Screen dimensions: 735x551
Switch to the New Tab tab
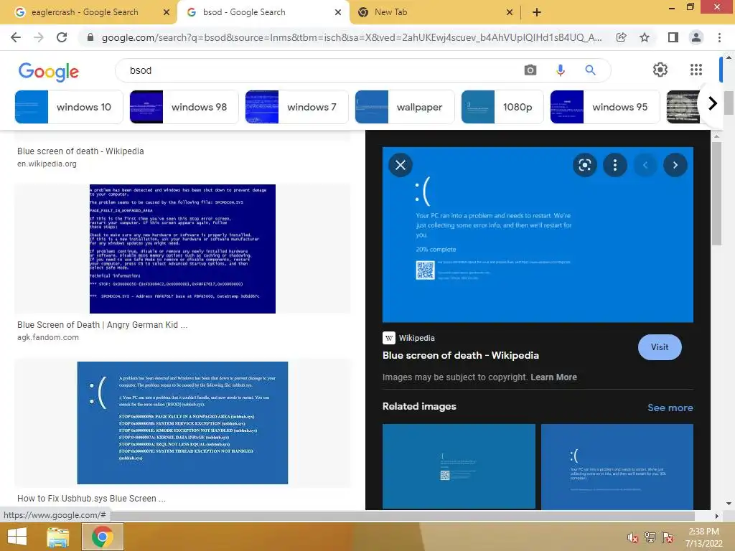tap(390, 12)
